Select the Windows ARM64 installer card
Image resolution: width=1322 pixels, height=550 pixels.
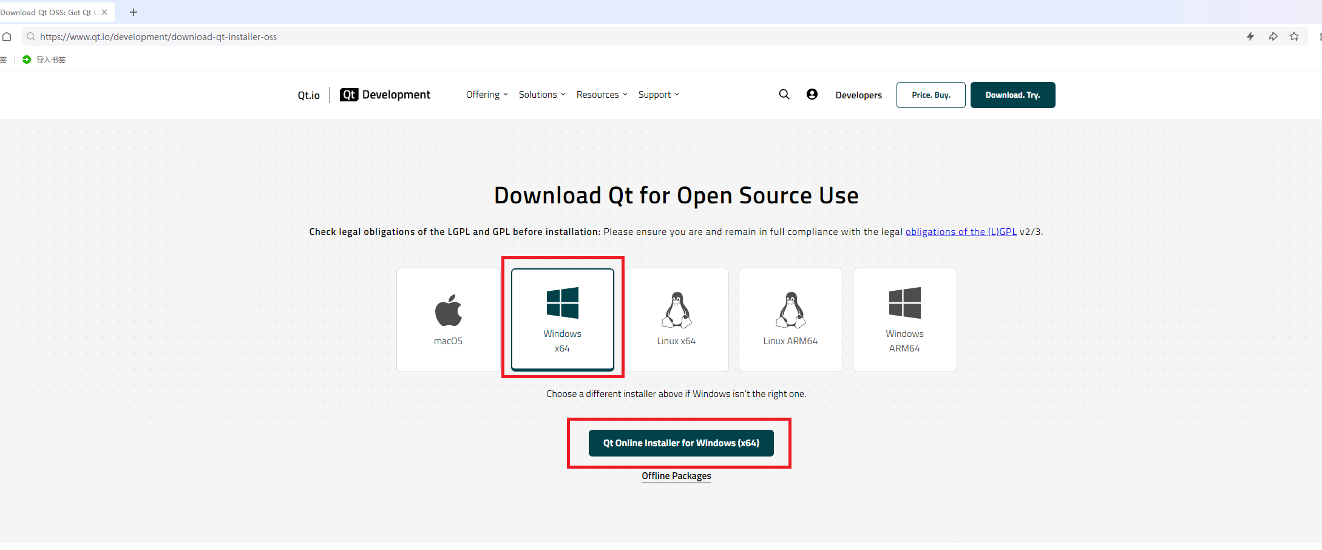tap(905, 320)
